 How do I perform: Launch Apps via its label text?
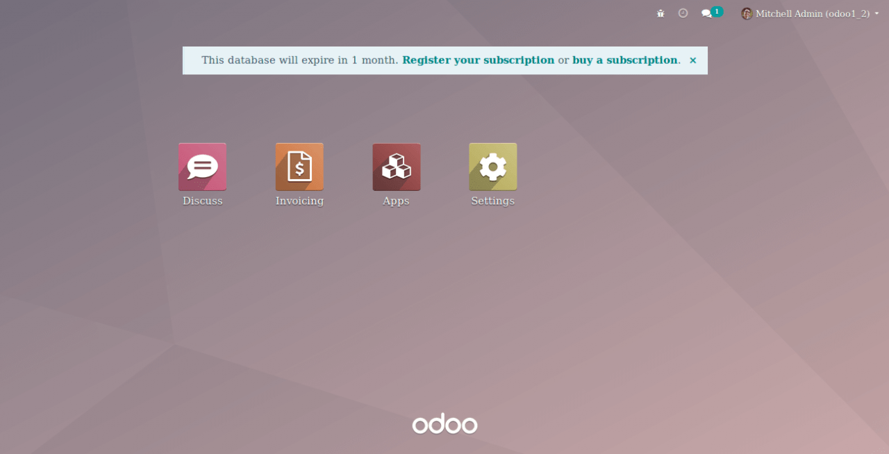tap(396, 201)
